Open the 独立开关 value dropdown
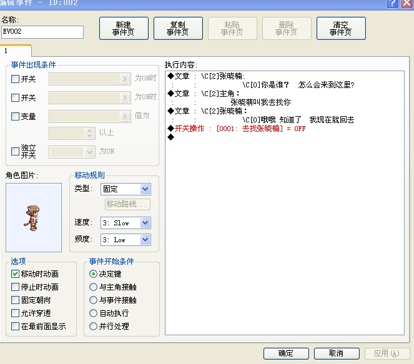Viewport: 414px width, 364px height. pos(72,152)
